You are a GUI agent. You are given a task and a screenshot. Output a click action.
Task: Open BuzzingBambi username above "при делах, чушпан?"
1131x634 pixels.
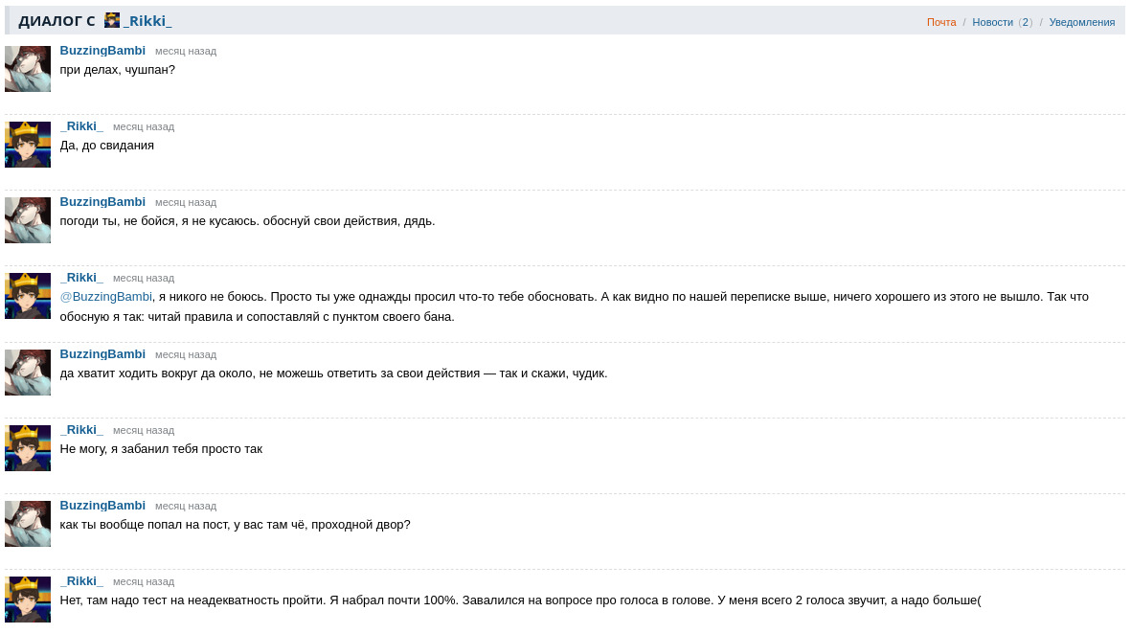pyautogui.click(x=102, y=51)
